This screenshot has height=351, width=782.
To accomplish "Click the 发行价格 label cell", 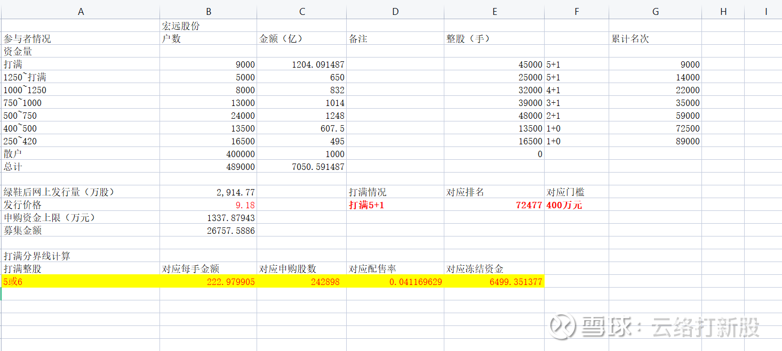I will (81, 205).
